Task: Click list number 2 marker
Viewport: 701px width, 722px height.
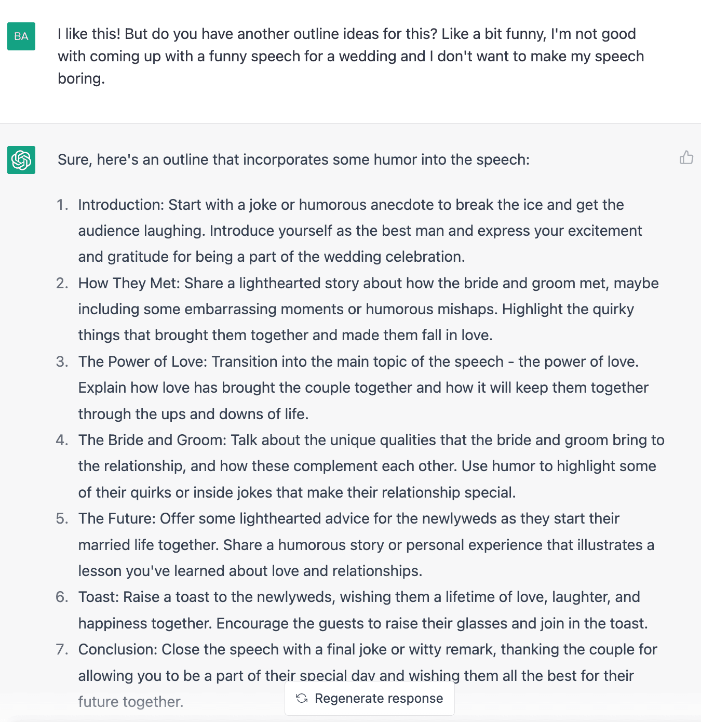Action: tap(62, 283)
